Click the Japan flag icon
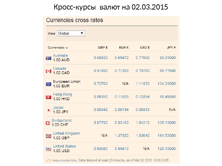The width and height of the screenshot is (222, 166). pos(48,110)
